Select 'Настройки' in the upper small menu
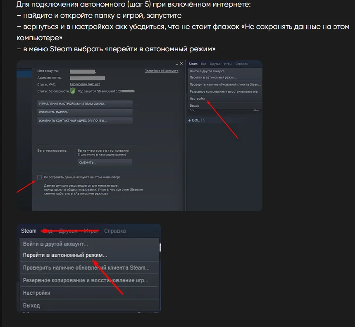Screen dimensions: 355x327 tap(225, 98)
